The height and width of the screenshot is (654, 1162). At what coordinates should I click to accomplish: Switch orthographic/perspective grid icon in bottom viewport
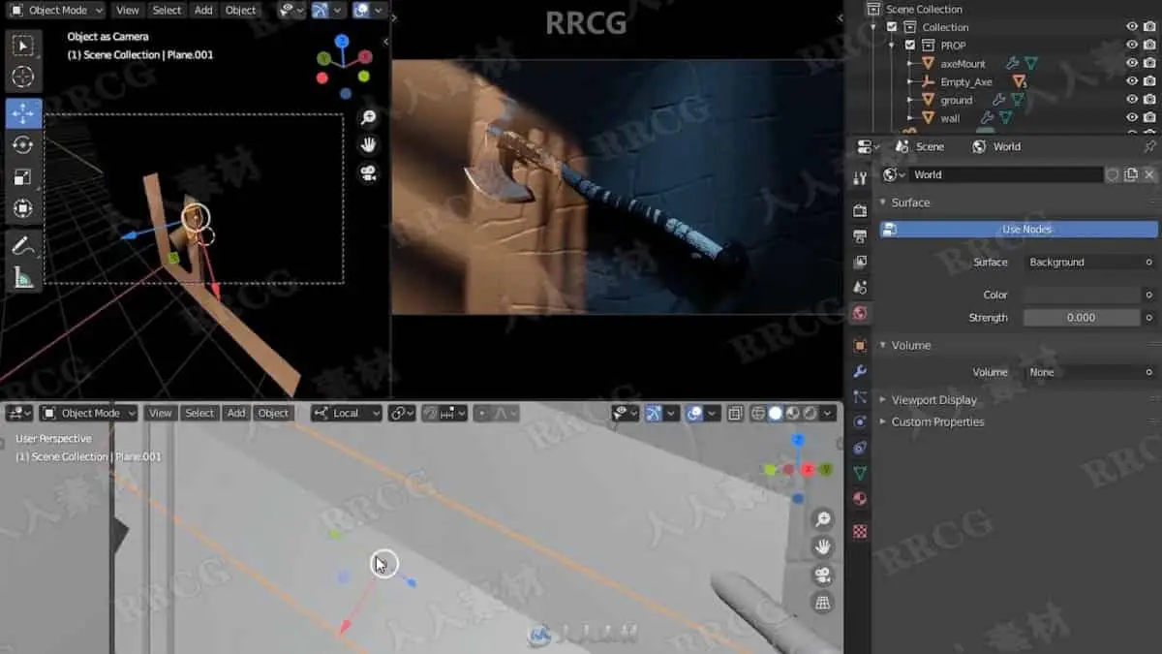pyautogui.click(x=823, y=604)
